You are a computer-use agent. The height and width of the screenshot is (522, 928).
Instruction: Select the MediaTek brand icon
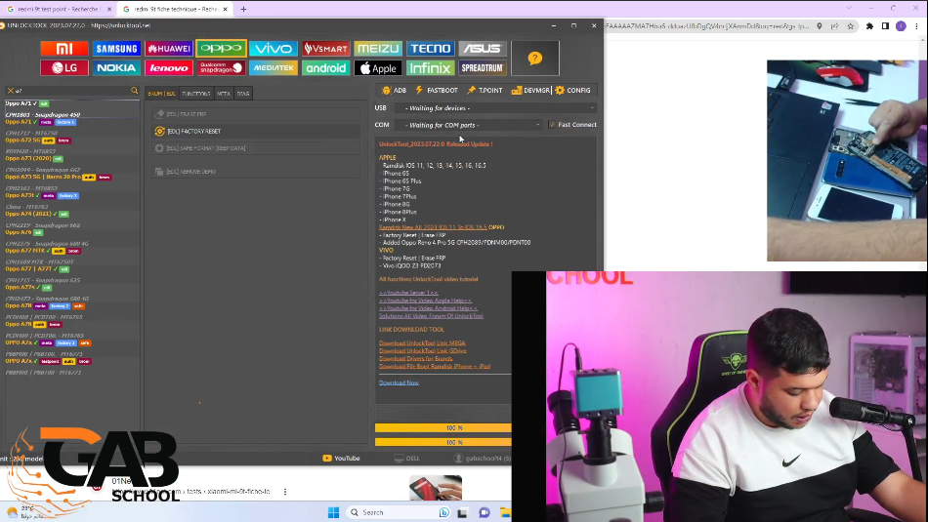click(x=273, y=68)
